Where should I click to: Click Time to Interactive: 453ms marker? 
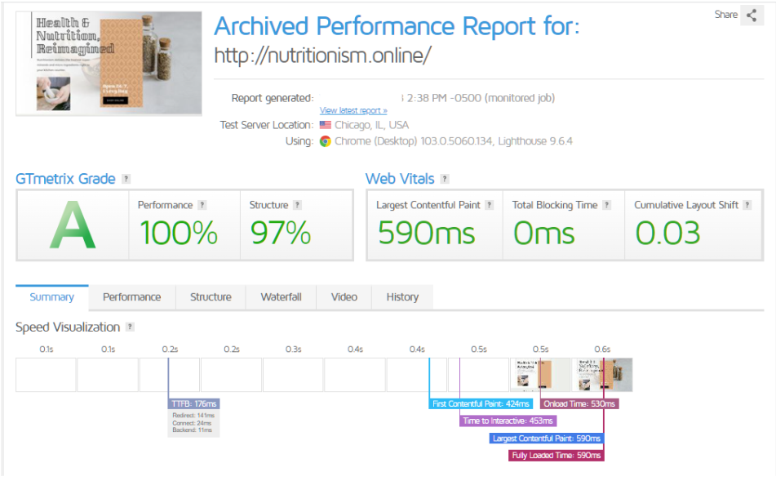(x=508, y=421)
